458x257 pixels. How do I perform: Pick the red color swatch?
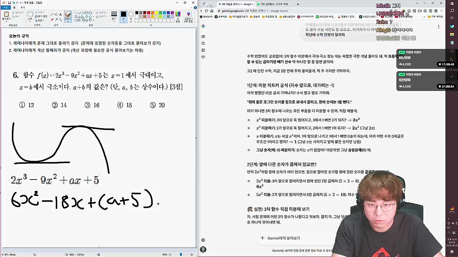point(148,13)
